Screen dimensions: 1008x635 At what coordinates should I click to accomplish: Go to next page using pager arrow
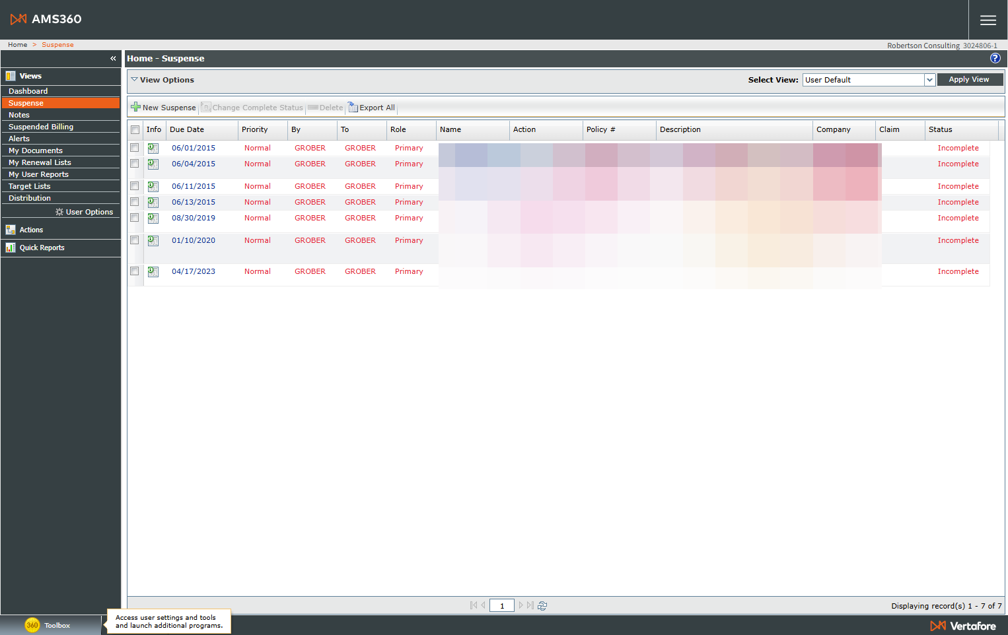pos(521,605)
